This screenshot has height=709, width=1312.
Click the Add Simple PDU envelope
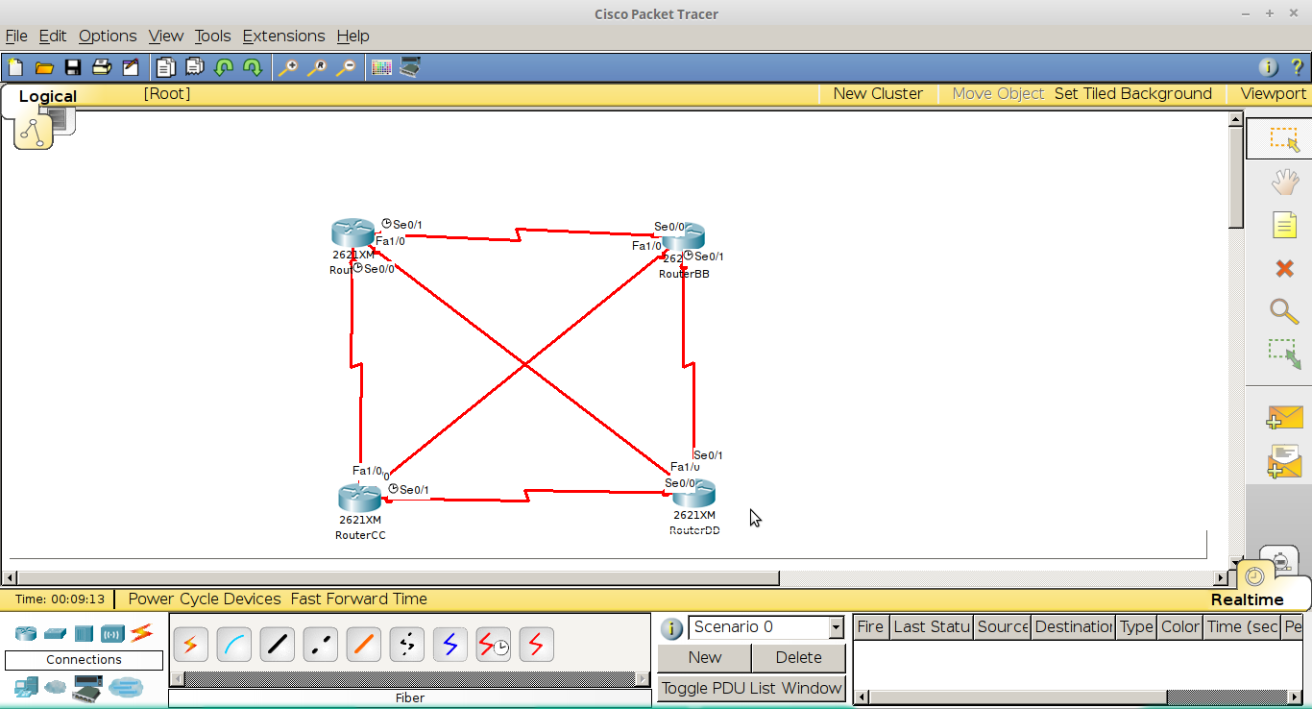(1284, 418)
